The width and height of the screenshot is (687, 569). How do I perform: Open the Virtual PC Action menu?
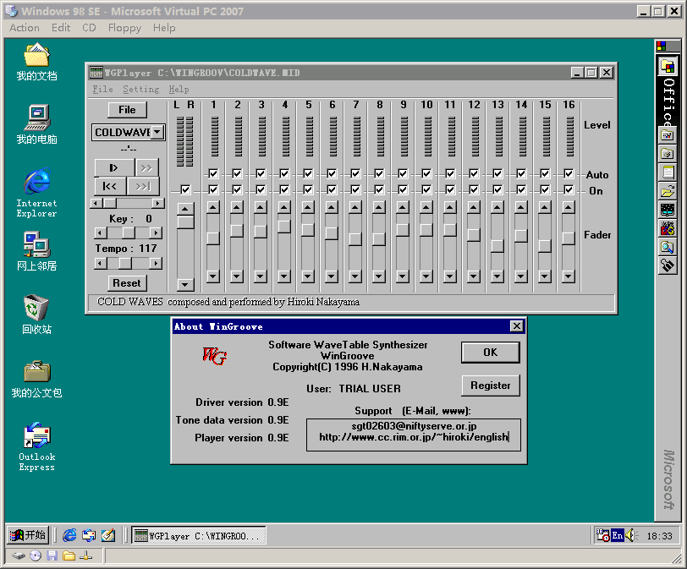coord(25,28)
